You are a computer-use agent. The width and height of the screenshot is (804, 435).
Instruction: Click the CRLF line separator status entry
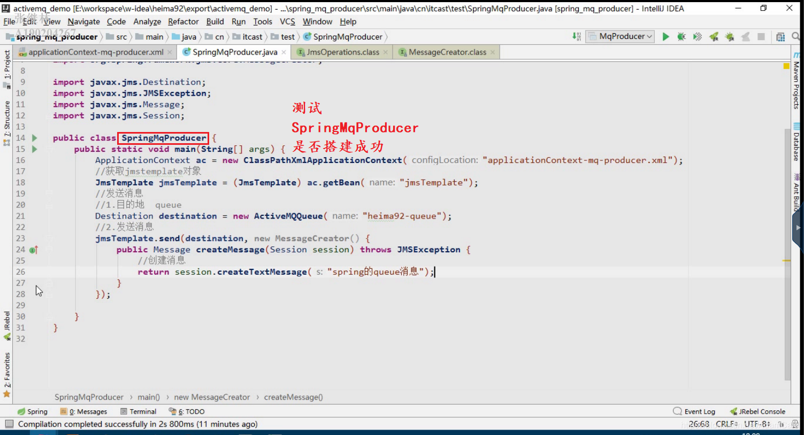pyautogui.click(x=726, y=424)
